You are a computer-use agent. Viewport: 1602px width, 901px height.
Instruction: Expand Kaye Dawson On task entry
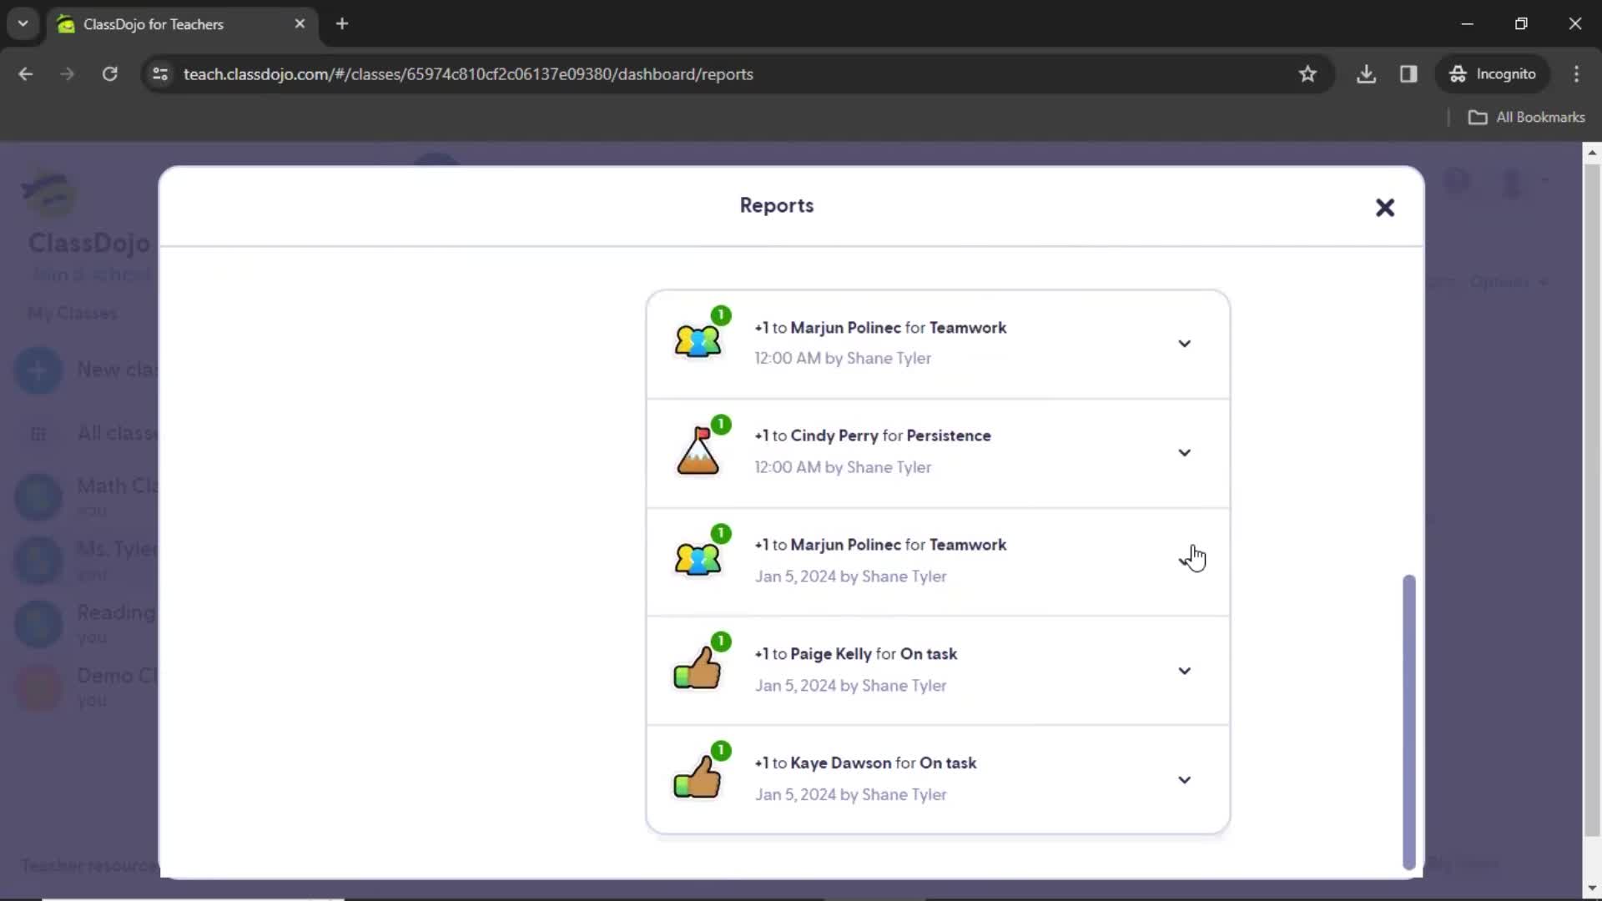pyautogui.click(x=1184, y=780)
